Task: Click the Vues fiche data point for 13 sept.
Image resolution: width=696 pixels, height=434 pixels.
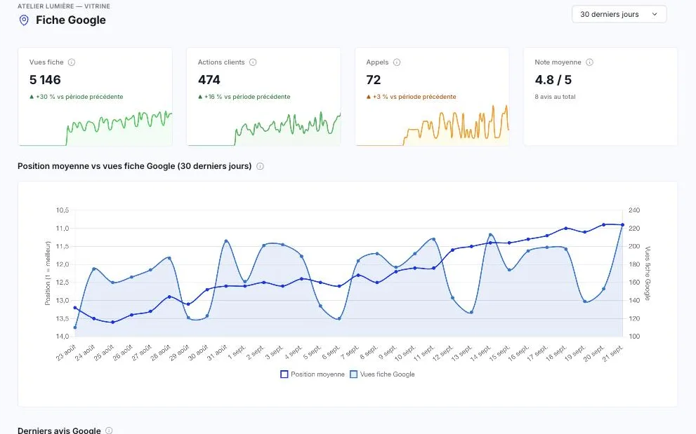Action: point(471,313)
